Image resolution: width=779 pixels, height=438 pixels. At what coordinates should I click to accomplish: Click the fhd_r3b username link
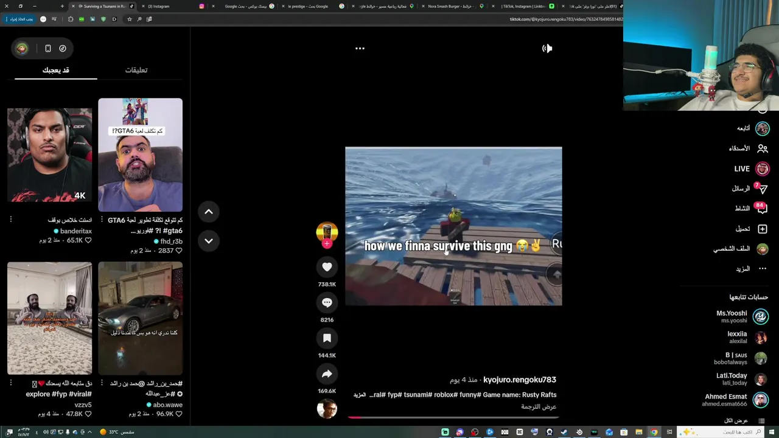point(172,242)
